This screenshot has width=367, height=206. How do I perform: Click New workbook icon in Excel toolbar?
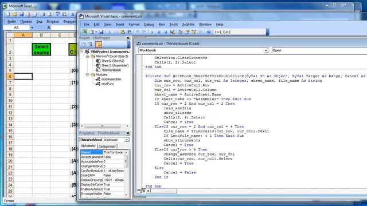(x=8, y=14)
